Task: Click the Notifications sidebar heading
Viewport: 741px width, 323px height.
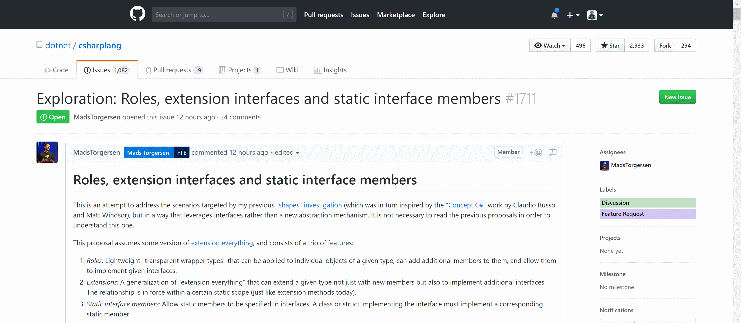Action: coord(616,310)
